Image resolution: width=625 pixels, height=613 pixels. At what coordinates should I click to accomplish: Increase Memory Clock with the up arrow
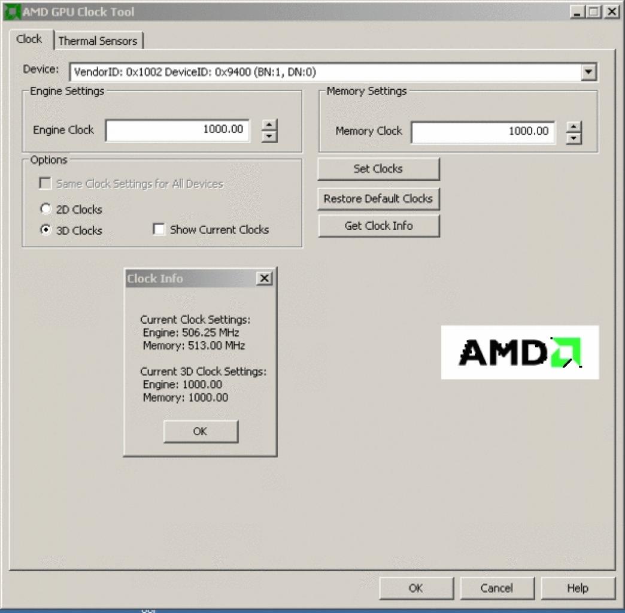tap(574, 127)
